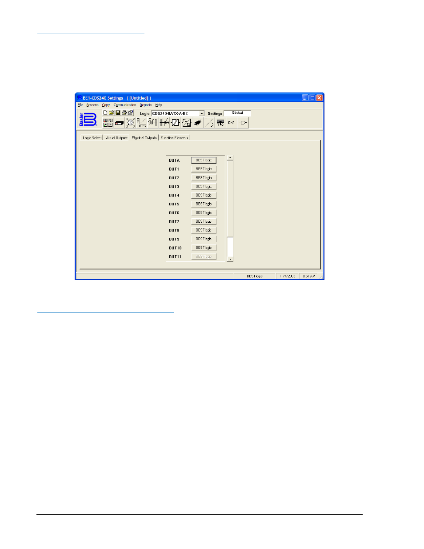Click the OUT11 label
The height and width of the screenshot is (549, 424).
coord(175,256)
